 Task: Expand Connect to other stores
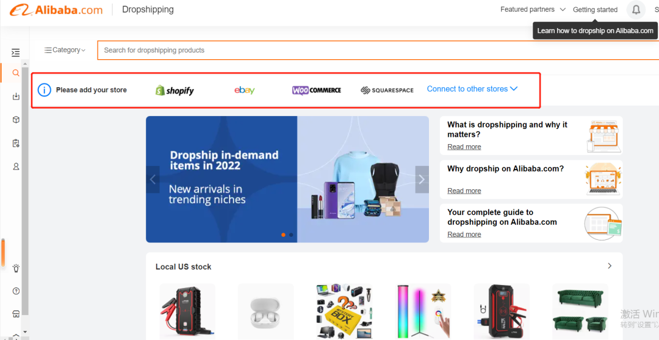tap(472, 89)
